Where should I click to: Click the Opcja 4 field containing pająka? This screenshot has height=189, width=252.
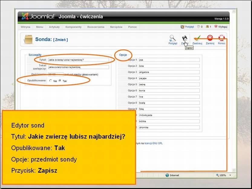click(x=169, y=78)
